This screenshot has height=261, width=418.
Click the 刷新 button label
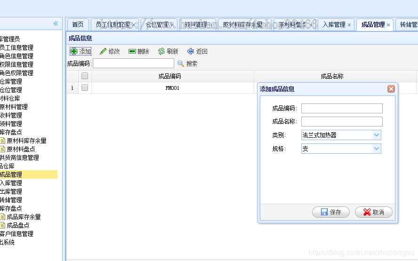pos(172,51)
